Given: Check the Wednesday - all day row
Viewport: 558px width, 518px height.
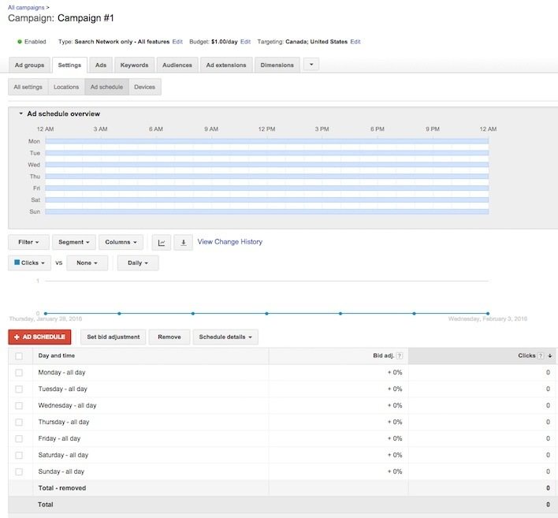Looking at the screenshot, I should [19, 405].
